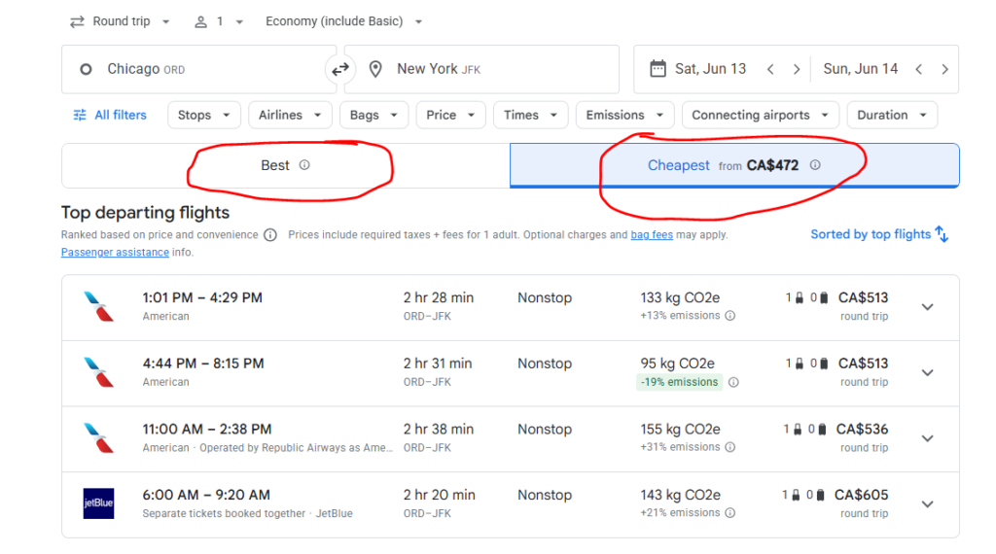Viewport: 996px width, 554px height.
Task: Go to next return date after Sun, Jun 14
Action: (945, 69)
